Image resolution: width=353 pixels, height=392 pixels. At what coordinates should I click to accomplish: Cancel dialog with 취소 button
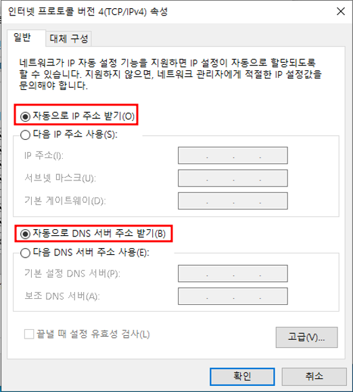[x=314, y=376]
